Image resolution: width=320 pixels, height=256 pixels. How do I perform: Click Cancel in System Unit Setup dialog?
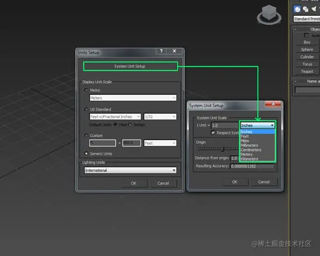click(264, 182)
